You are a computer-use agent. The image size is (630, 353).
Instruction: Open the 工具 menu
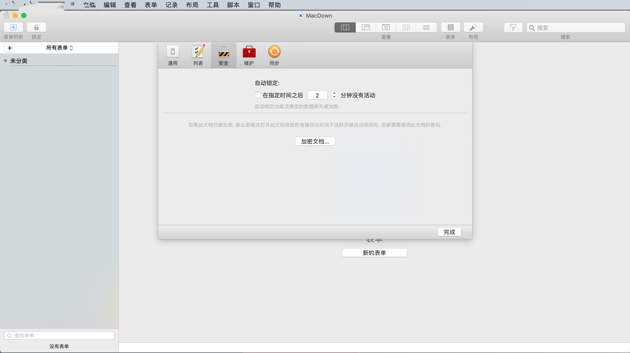(x=213, y=5)
